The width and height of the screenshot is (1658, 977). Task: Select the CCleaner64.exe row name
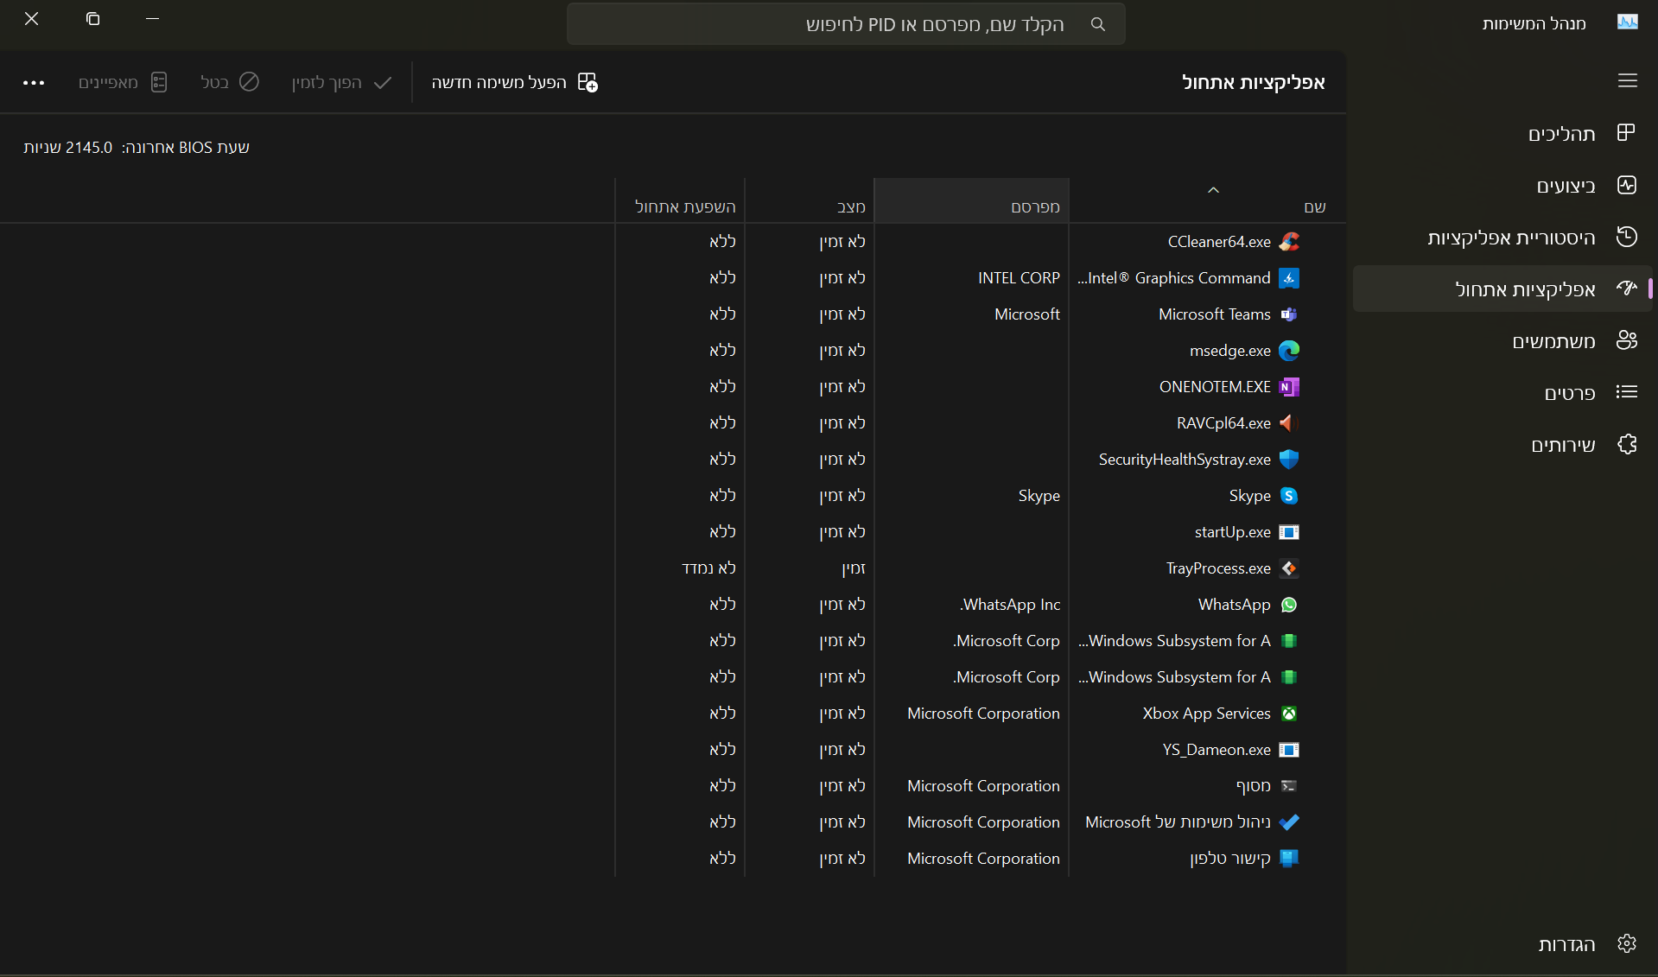1219,242
